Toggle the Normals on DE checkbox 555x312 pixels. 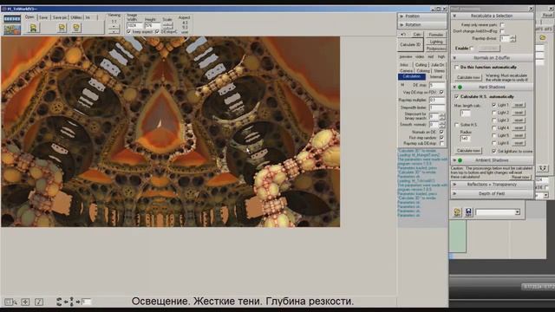coord(441,132)
